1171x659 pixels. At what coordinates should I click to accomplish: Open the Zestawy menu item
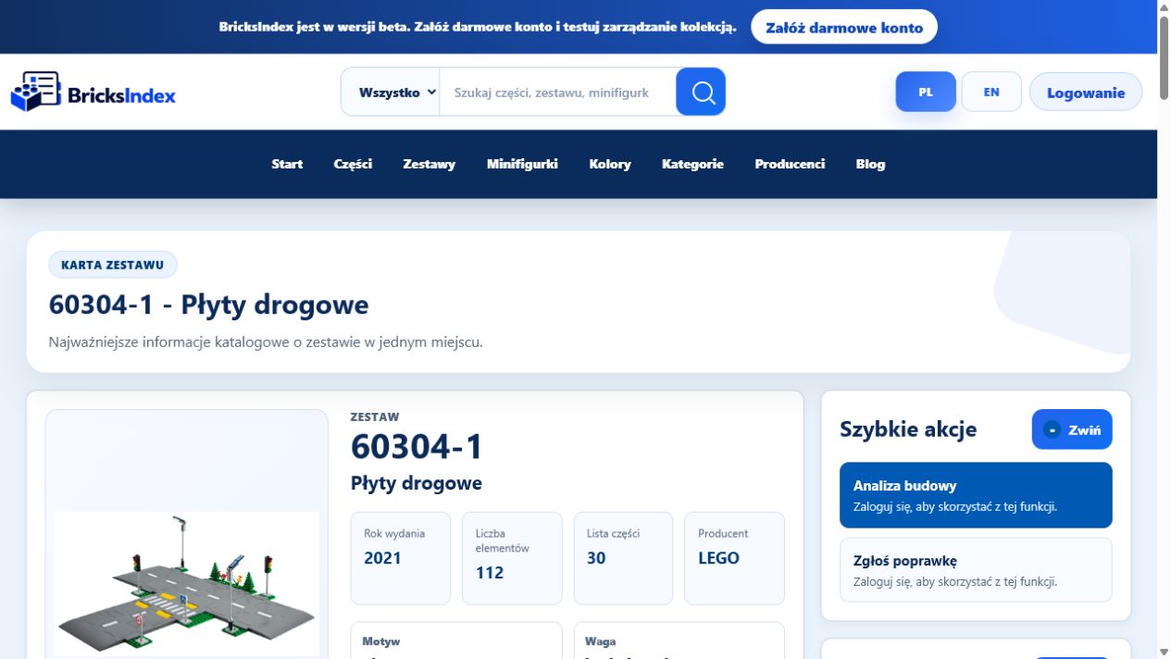point(430,164)
